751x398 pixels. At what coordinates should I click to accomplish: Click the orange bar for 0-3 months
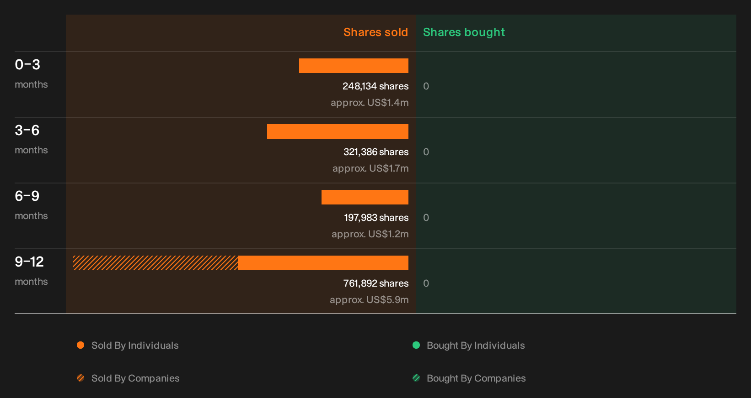pyautogui.click(x=354, y=66)
